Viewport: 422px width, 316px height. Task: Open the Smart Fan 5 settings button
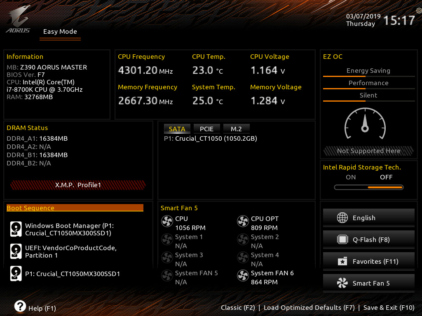point(369,283)
